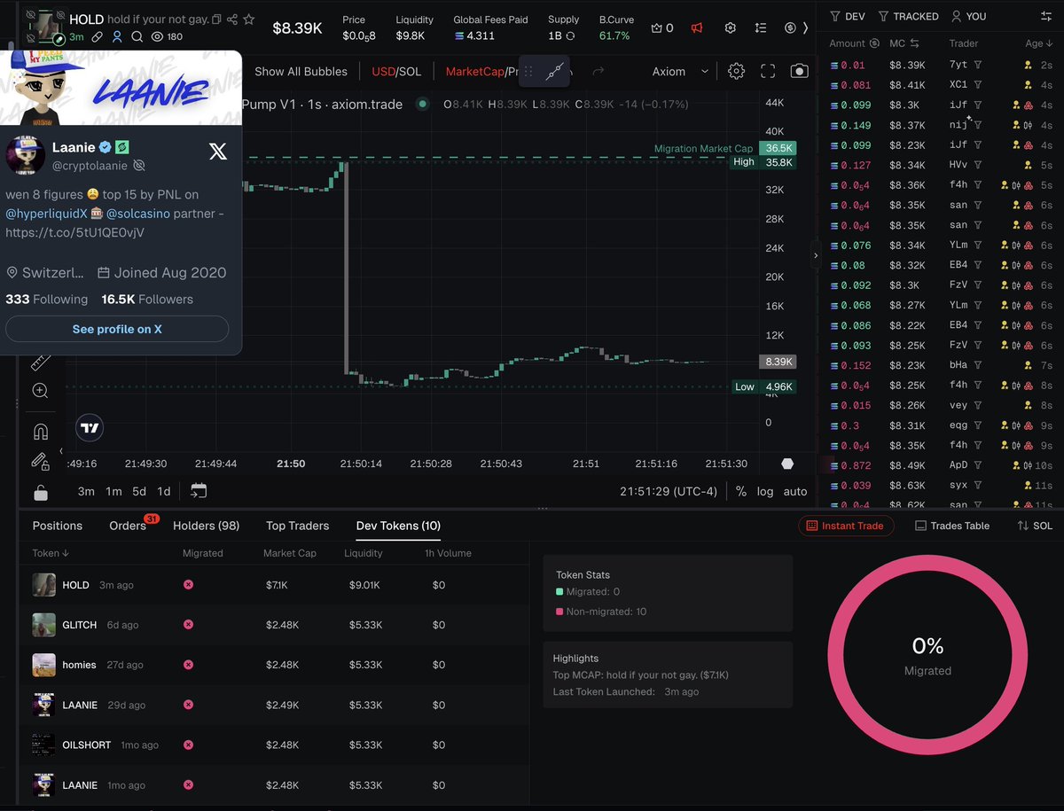Click the red megaphone icon
The image size is (1064, 811).
(x=697, y=27)
